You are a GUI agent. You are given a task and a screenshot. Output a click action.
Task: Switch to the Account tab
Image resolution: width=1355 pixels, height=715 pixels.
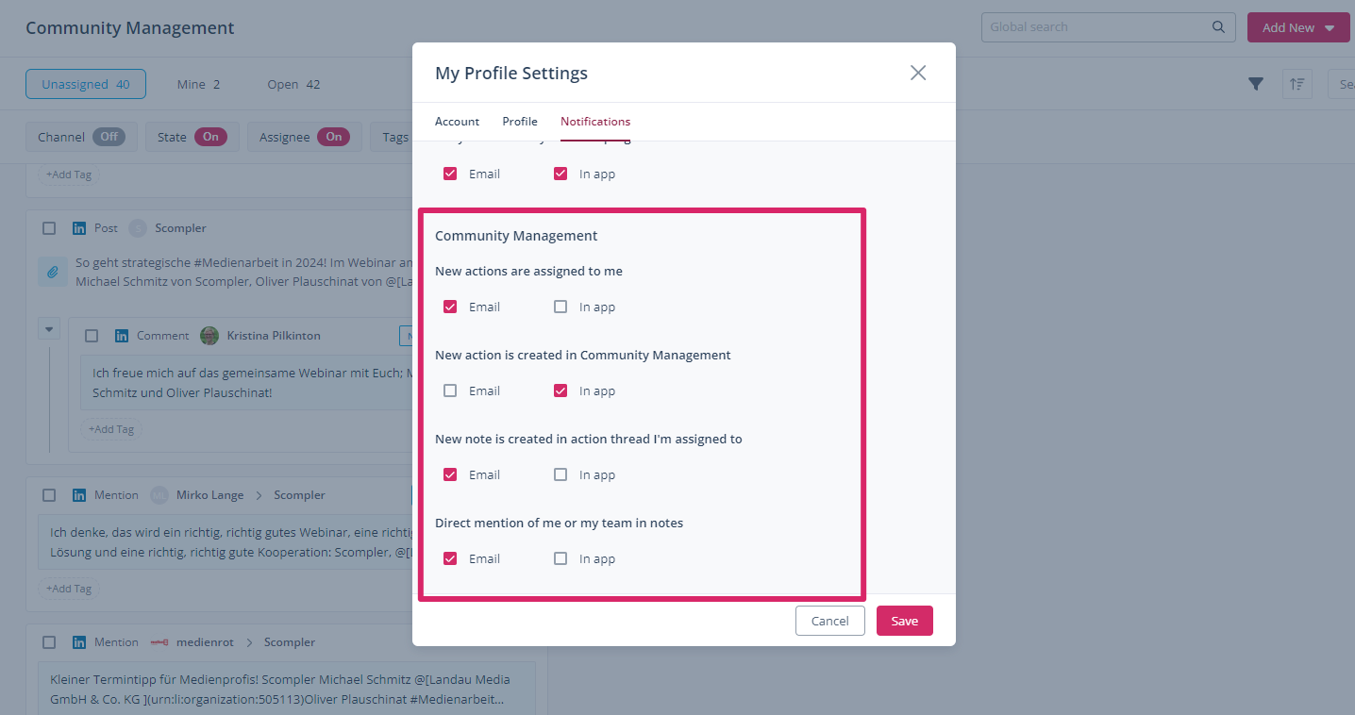coord(457,122)
